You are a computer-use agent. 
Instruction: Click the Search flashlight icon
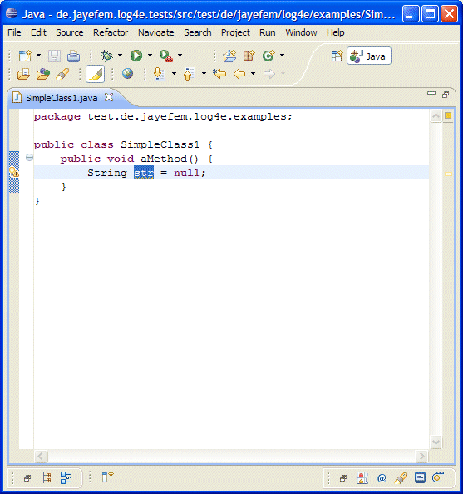coord(62,75)
